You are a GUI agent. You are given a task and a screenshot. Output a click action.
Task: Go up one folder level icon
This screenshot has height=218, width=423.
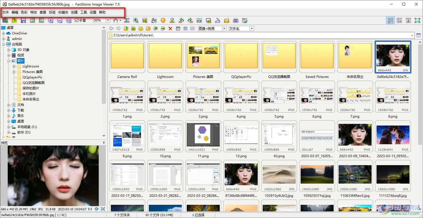pyautogui.click(x=126, y=28)
